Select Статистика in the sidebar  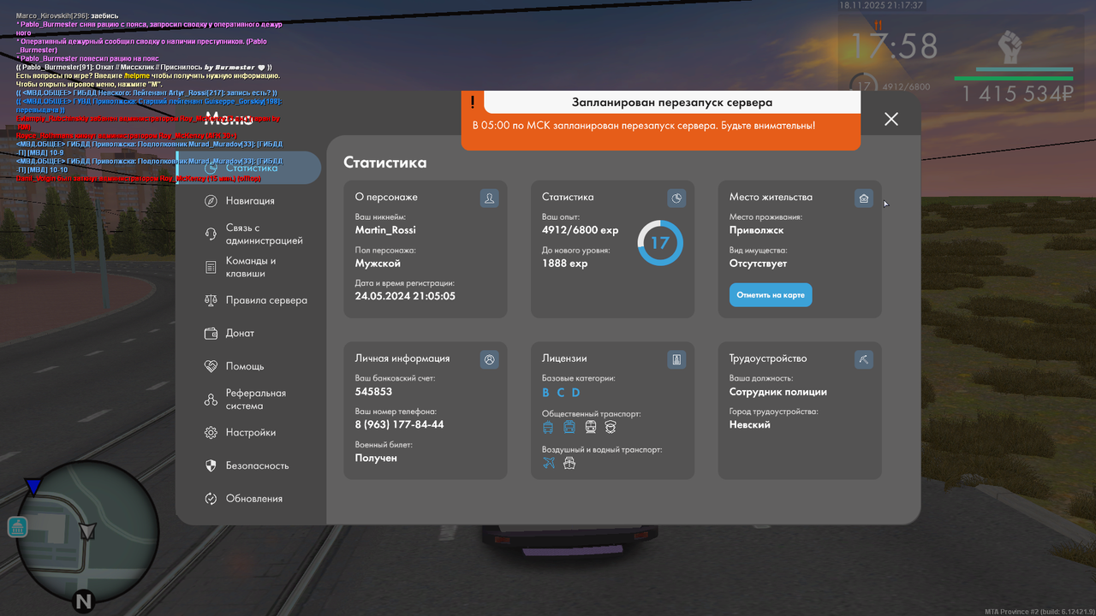click(250, 169)
